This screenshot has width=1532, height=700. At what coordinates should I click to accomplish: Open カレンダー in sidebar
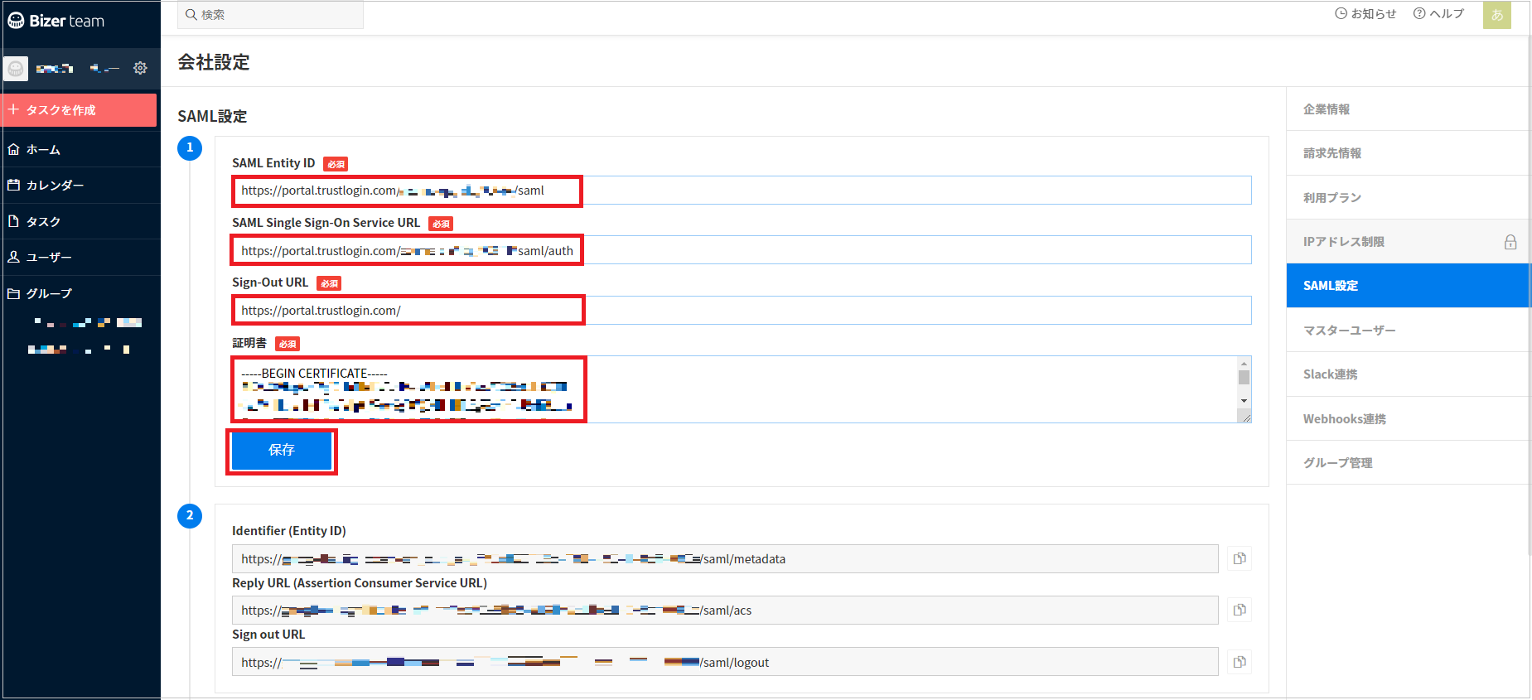click(80, 186)
